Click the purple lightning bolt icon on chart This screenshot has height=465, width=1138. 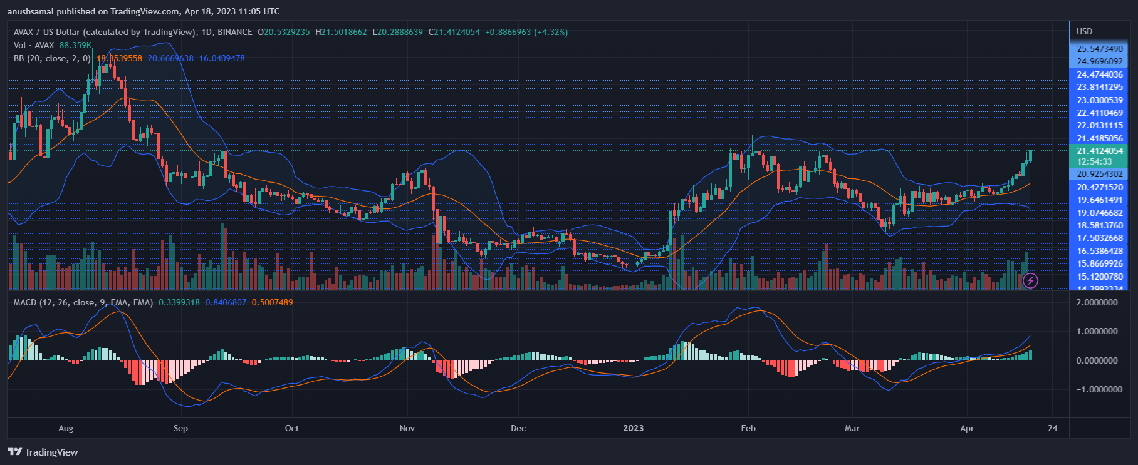1030,281
